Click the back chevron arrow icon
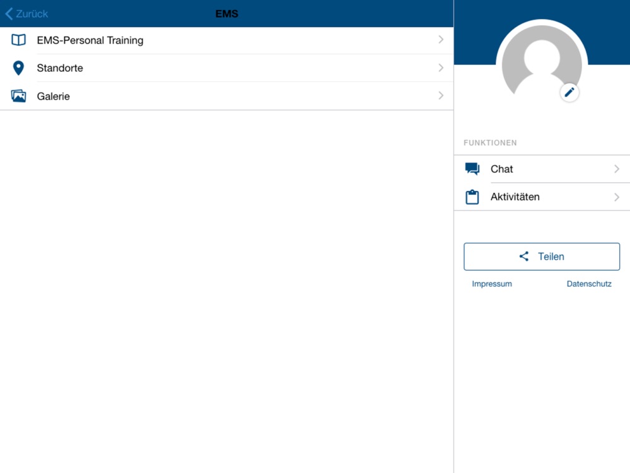The width and height of the screenshot is (630, 473). (x=9, y=14)
